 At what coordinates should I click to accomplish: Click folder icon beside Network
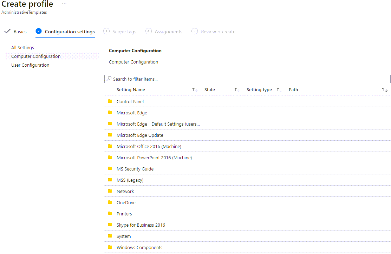coord(110,191)
